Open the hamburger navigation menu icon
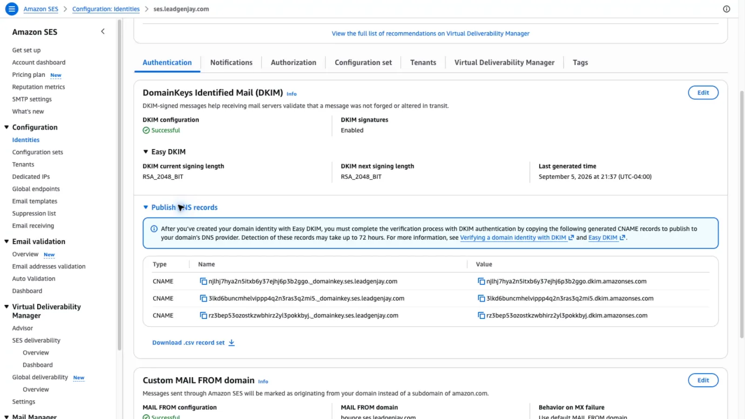The height and width of the screenshot is (419, 745). point(12,9)
